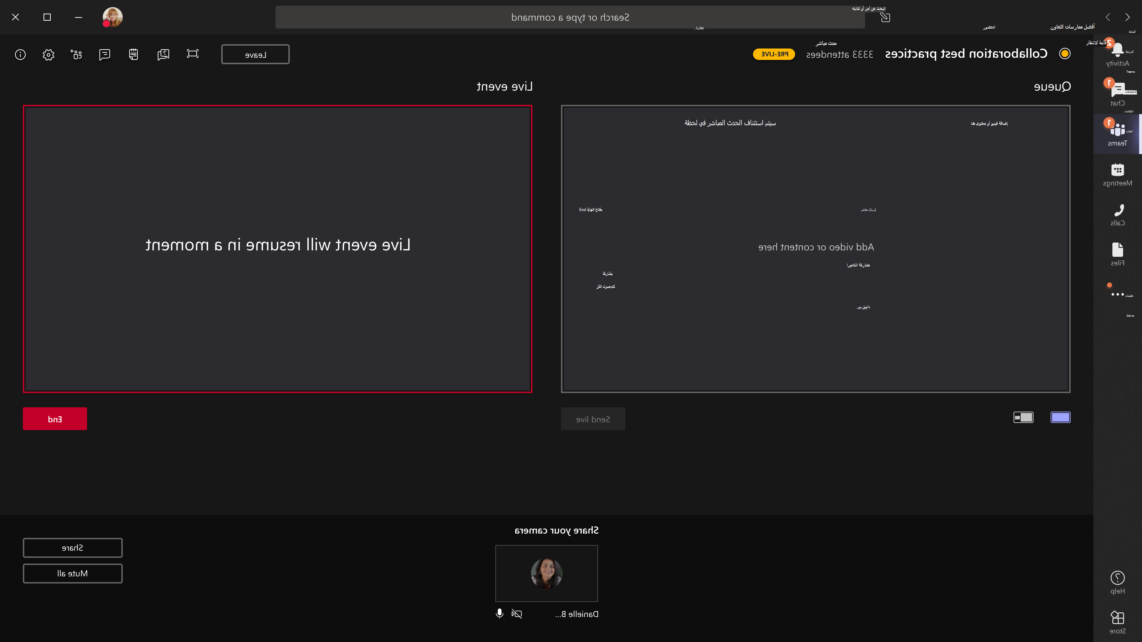The image size is (1142, 642).
Task: Open Meetings calendar in sidebar
Action: coord(1117,174)
